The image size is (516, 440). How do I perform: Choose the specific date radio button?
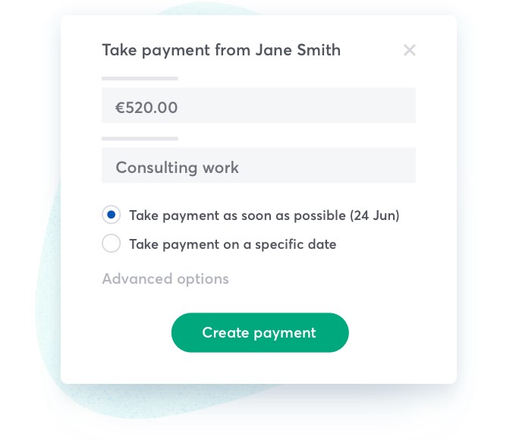tap(111, 244)
